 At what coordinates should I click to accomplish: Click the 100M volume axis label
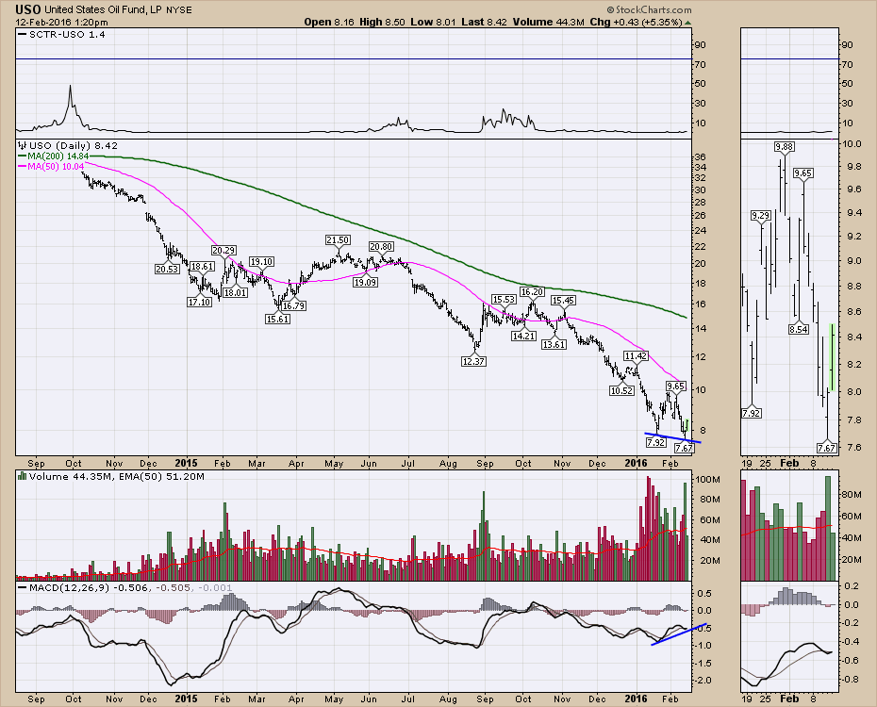[x=708, y=480]
